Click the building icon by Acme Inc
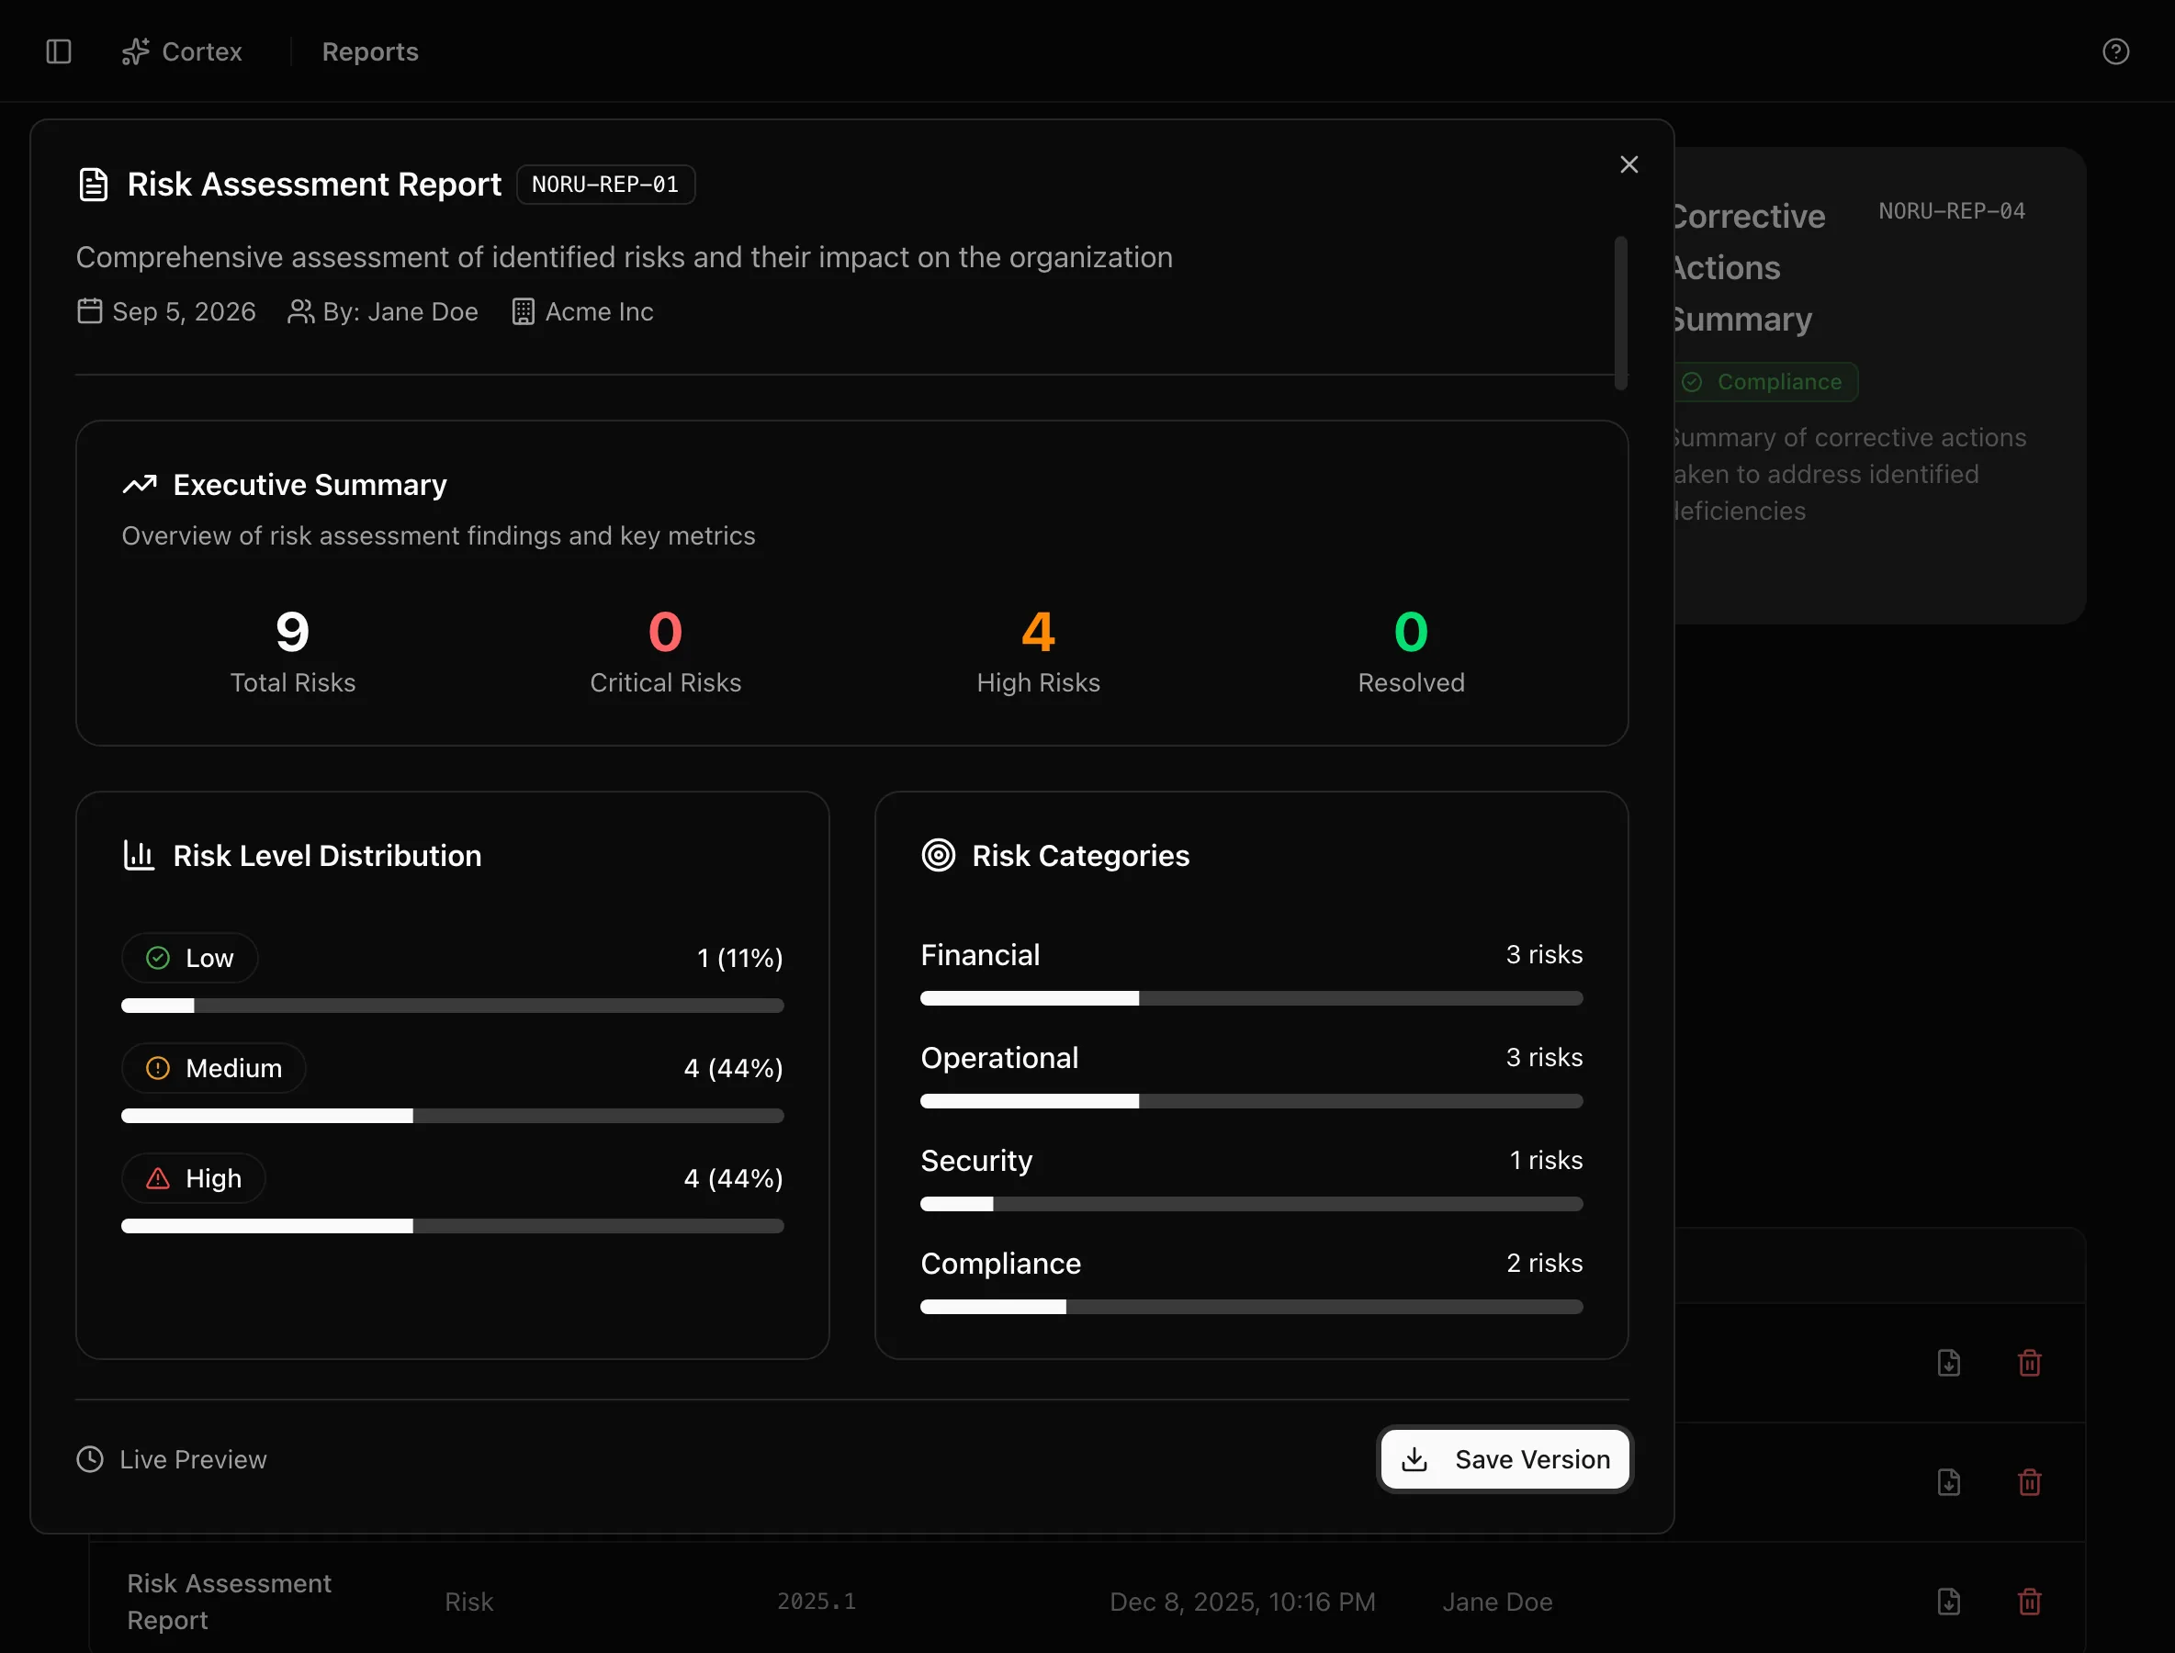Screen dimensions: 2175x1653 click(523, 311)
